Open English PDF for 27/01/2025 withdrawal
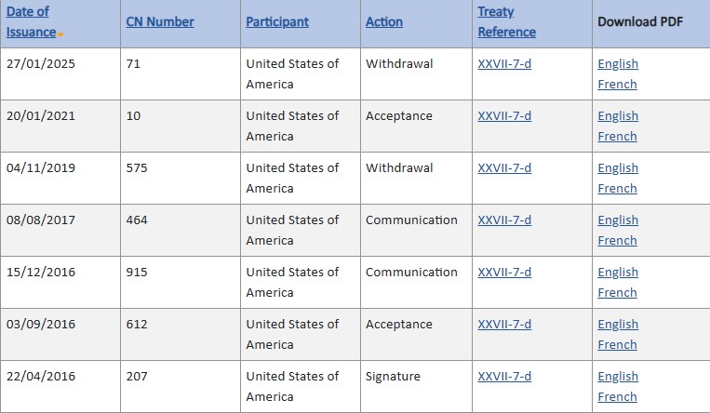This screenshot has height=413, width=710. (x=618, y=64)
